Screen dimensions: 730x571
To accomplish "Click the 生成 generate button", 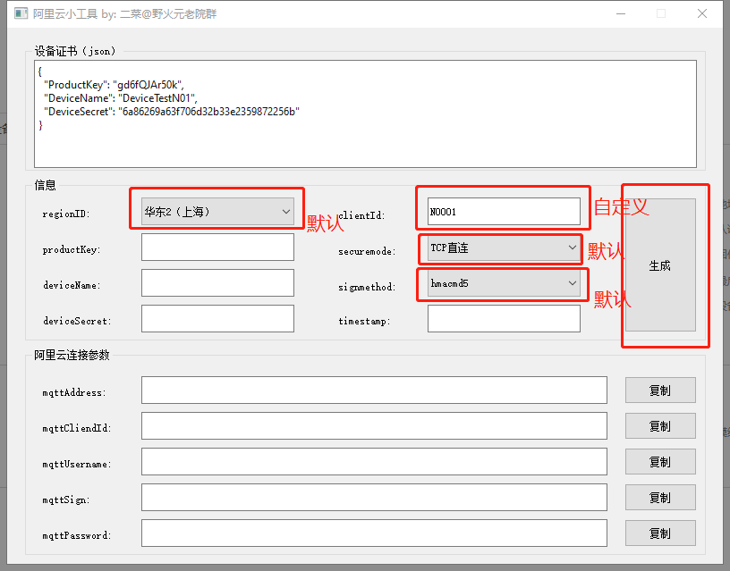I will [x=660, y=265].
